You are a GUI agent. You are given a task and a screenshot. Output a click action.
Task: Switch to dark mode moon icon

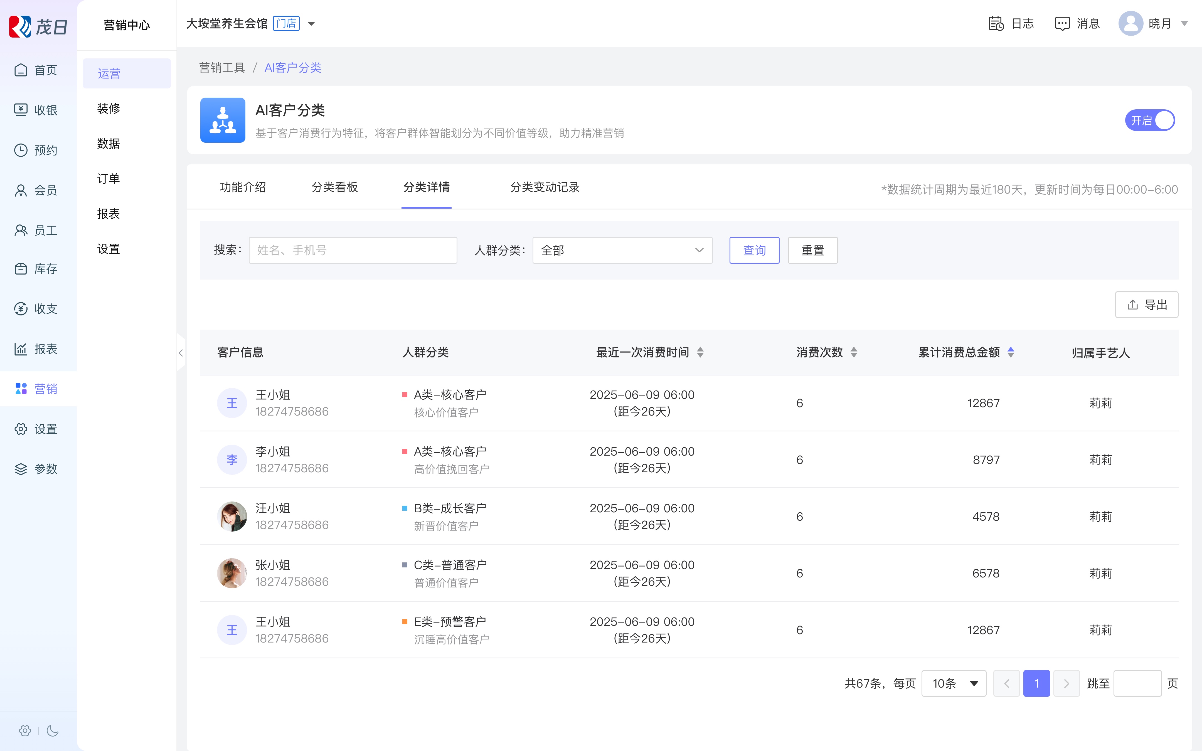(x=53, y=730)
